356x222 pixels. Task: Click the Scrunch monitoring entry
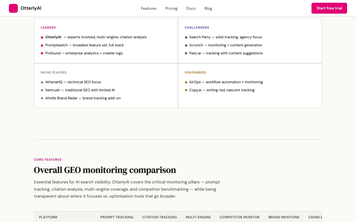223,45
